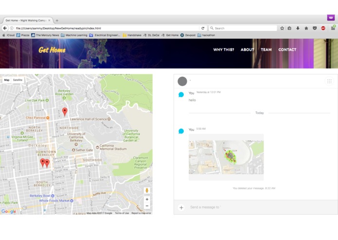The height and width of the screenshot is (240, 338).
Task: Open the ABOUT nav item
Action: pyautogui.click(x=247, y=50)
